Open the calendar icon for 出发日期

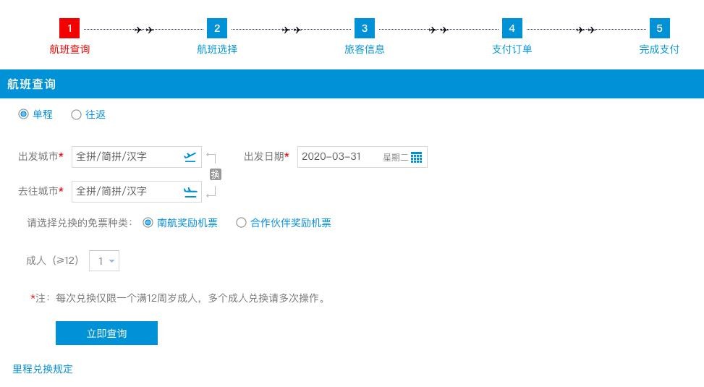click(416, 157)
